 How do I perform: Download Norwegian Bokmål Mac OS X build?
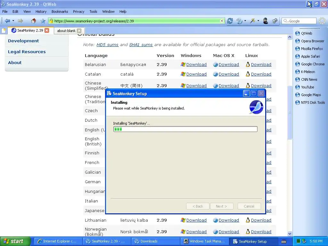tap(229, 232)
